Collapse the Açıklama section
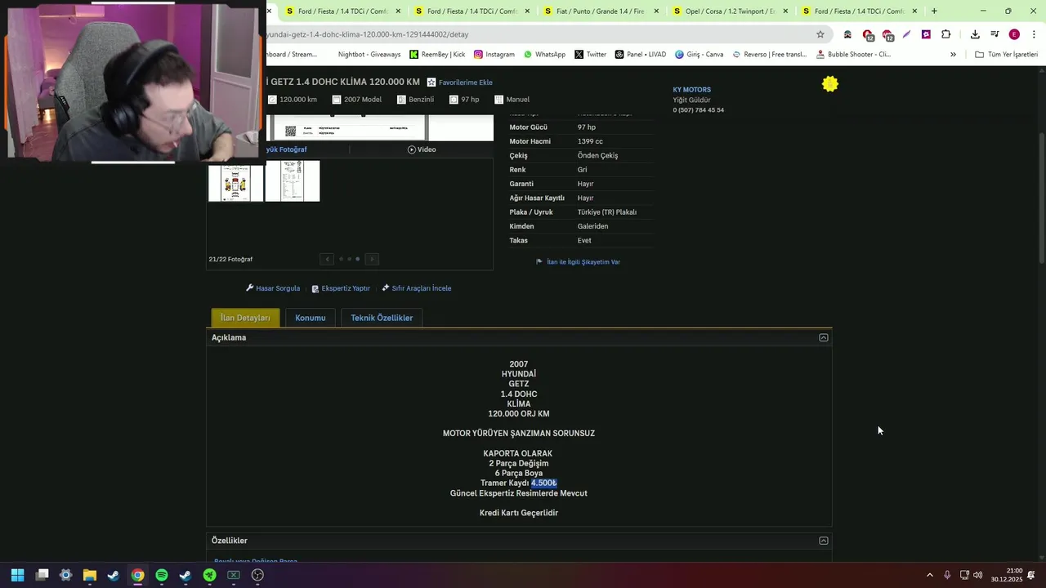The height and width of the screenshot is (588, 1046). coord(824,337)
